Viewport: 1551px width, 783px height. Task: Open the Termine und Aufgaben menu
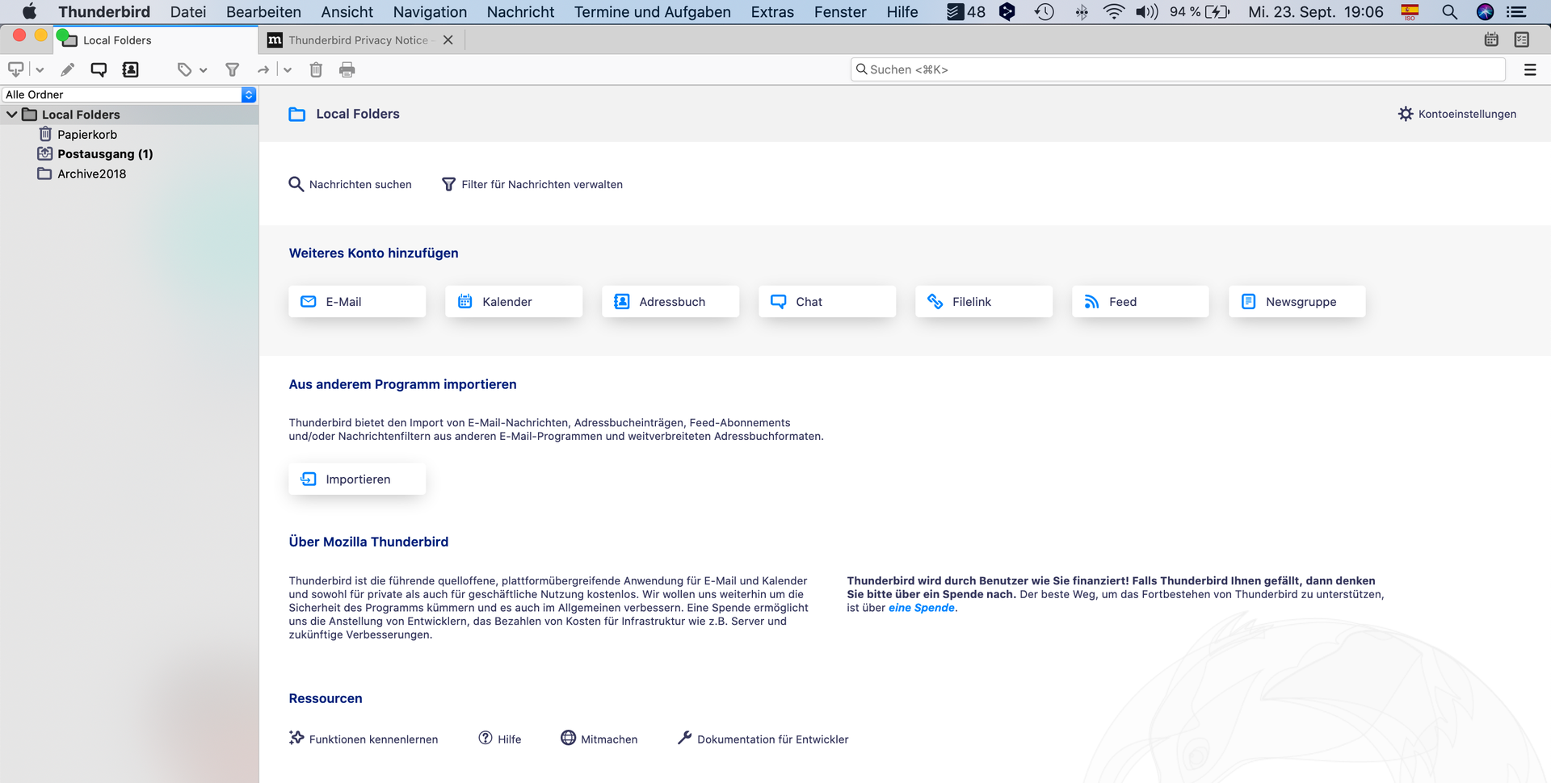[653, 12]
